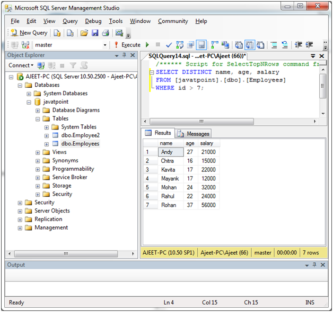Expand the Views folder
This screenshot has height=312, width=333.
[38, 152]
